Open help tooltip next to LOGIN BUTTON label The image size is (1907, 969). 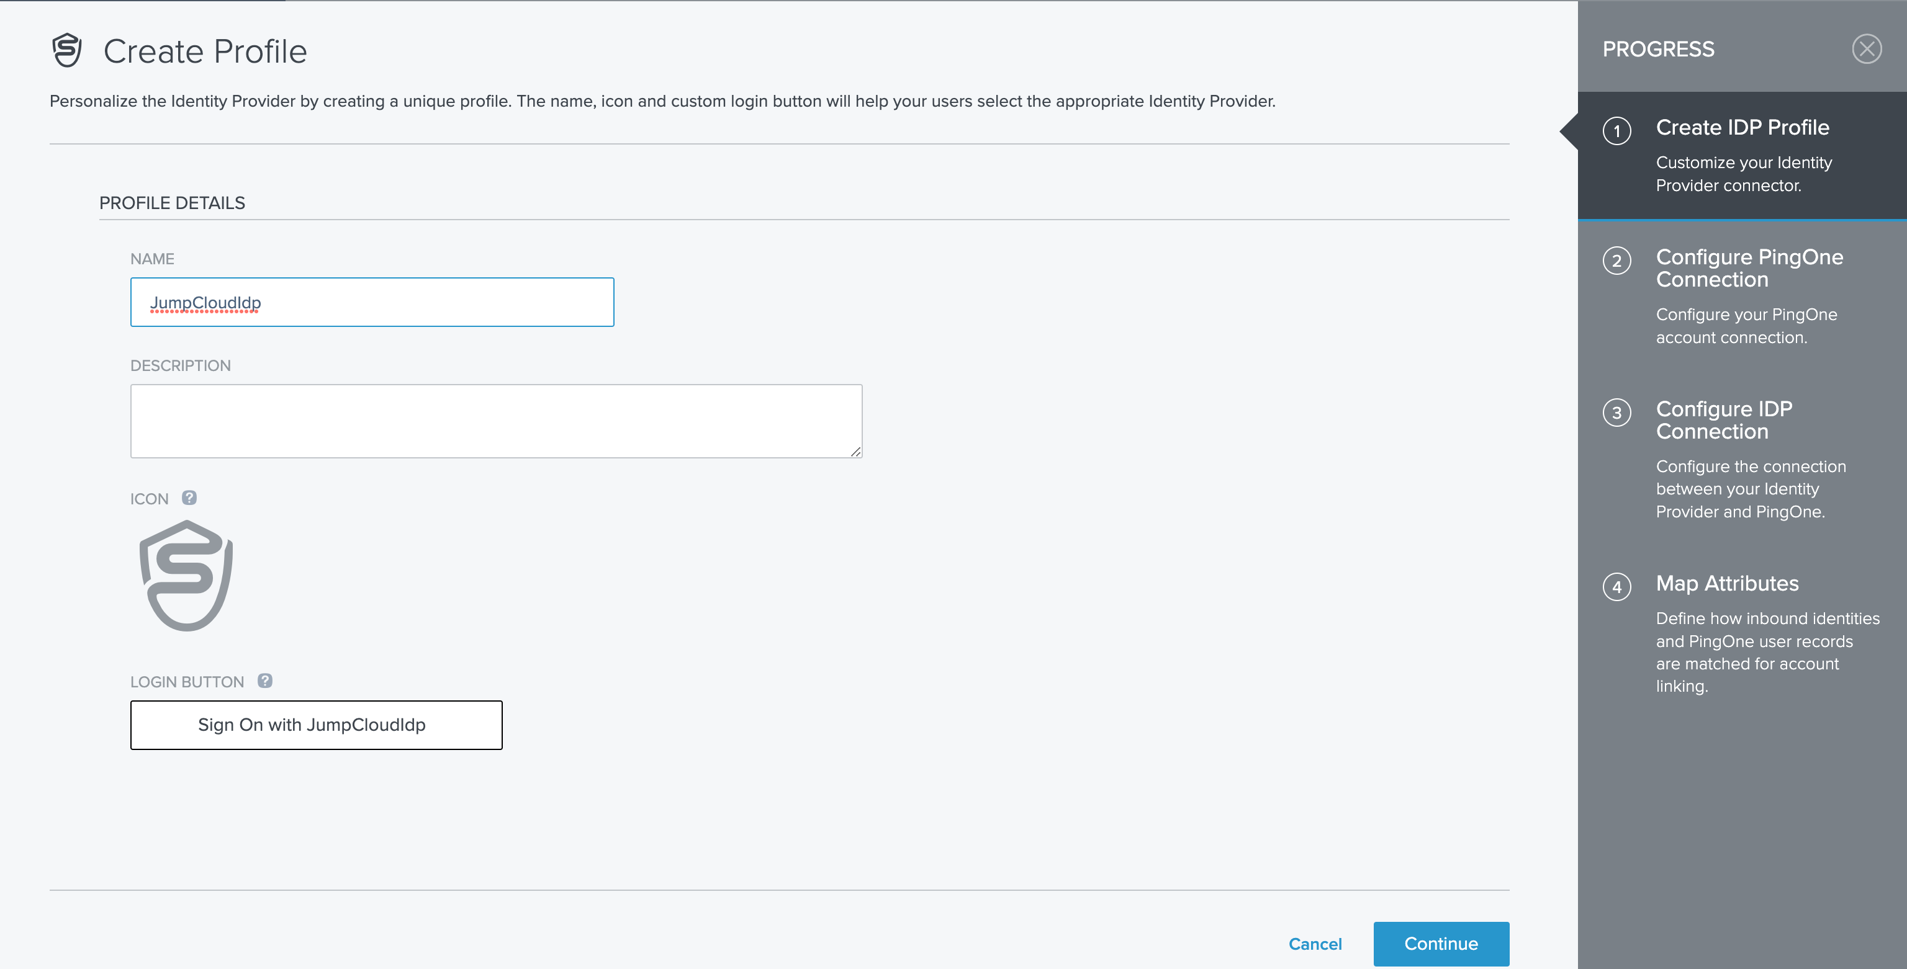pos(265,681)
